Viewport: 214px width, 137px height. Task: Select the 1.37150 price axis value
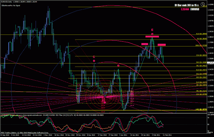click(x=211, y=48)
